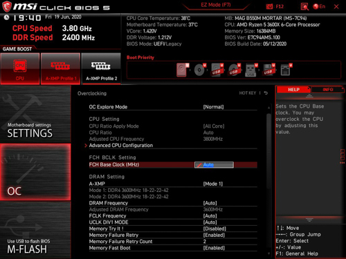Image resolution: width=346 pixels, height=259 pixels.
Task: Select USB CD/DVD boot device icon
Action: pos(235,70)
